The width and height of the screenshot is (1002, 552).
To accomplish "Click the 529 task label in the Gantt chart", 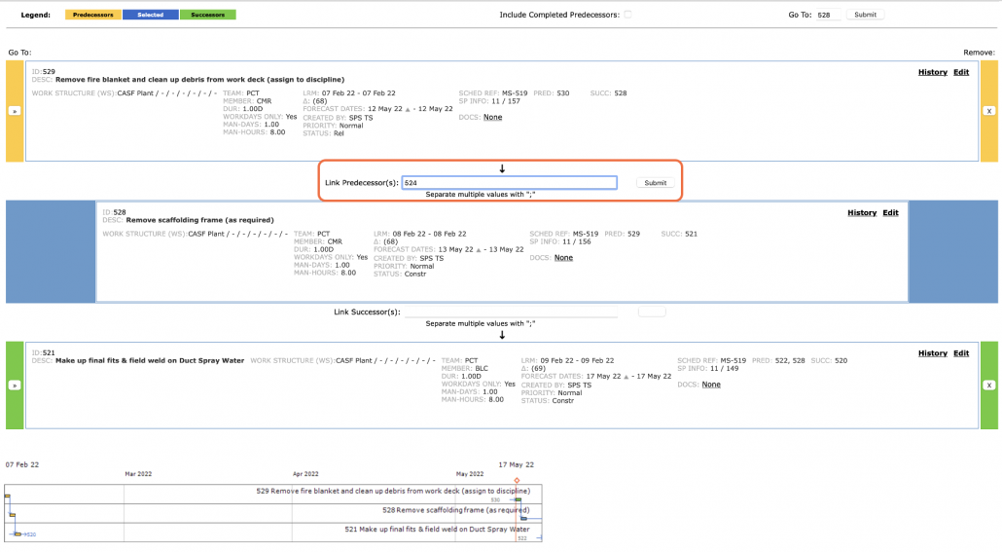I will coord(393,492).
